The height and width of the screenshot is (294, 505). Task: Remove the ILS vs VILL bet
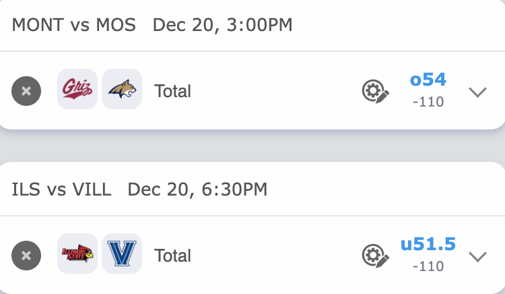coord(26,256)
